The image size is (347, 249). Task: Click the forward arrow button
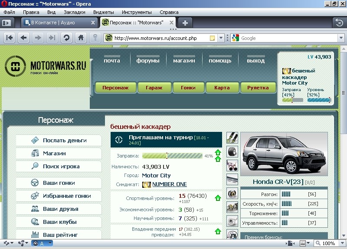tap(38, 38)
